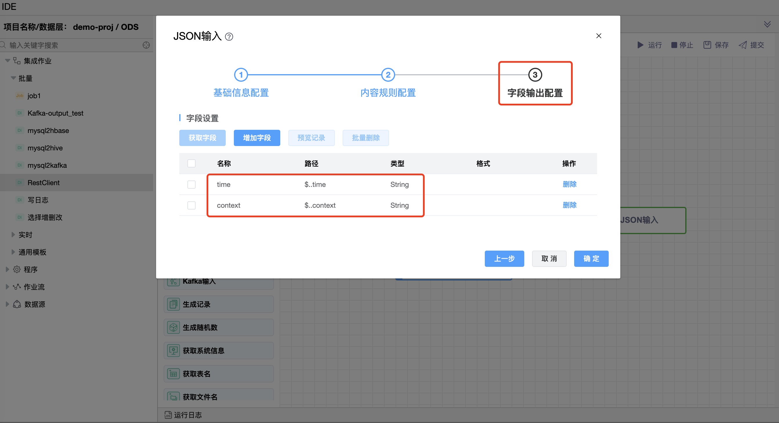
Task: Collapse the 批量 tree section
Action: coord(13,78)
